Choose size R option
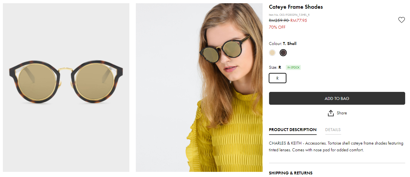Screen dimensions: 410x177 point(277,78)
